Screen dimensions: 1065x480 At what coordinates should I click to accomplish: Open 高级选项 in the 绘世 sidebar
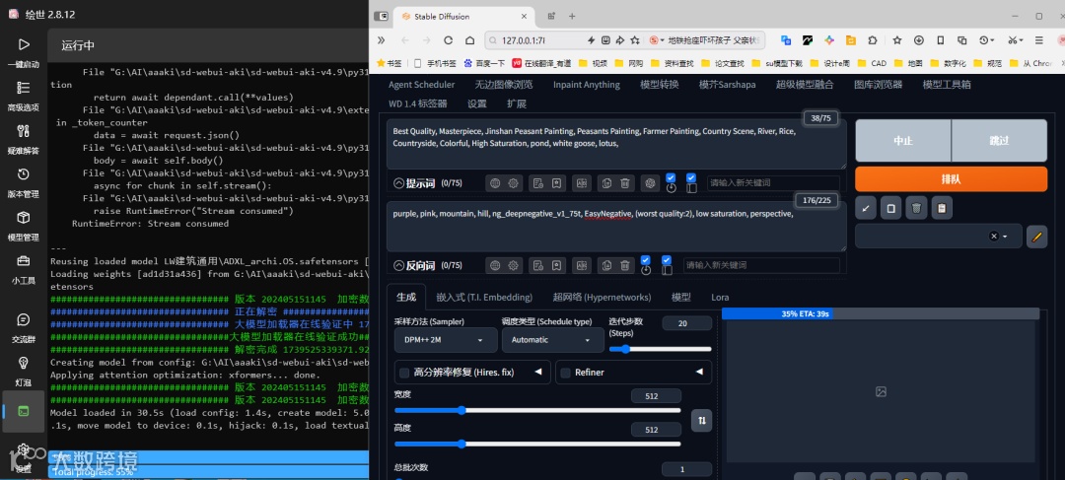(x=23, y=96)
